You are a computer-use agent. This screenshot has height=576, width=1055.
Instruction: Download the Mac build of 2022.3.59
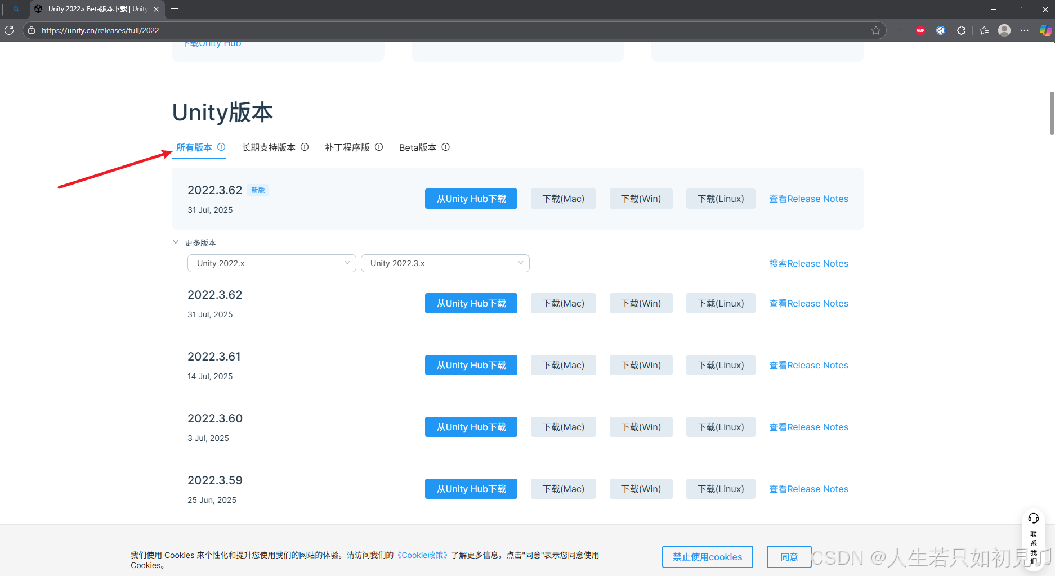pyautogui.click(x=564, y=489)
